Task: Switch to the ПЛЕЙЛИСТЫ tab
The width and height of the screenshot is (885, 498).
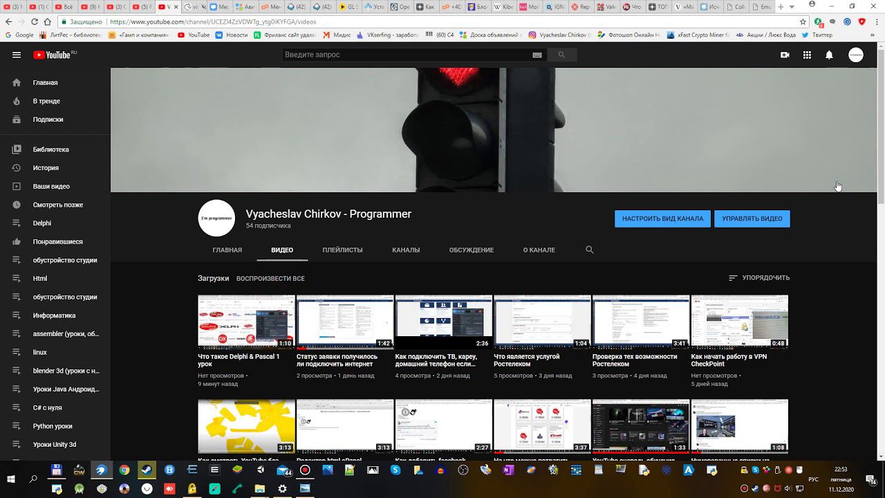Action: tap(342, 250)
